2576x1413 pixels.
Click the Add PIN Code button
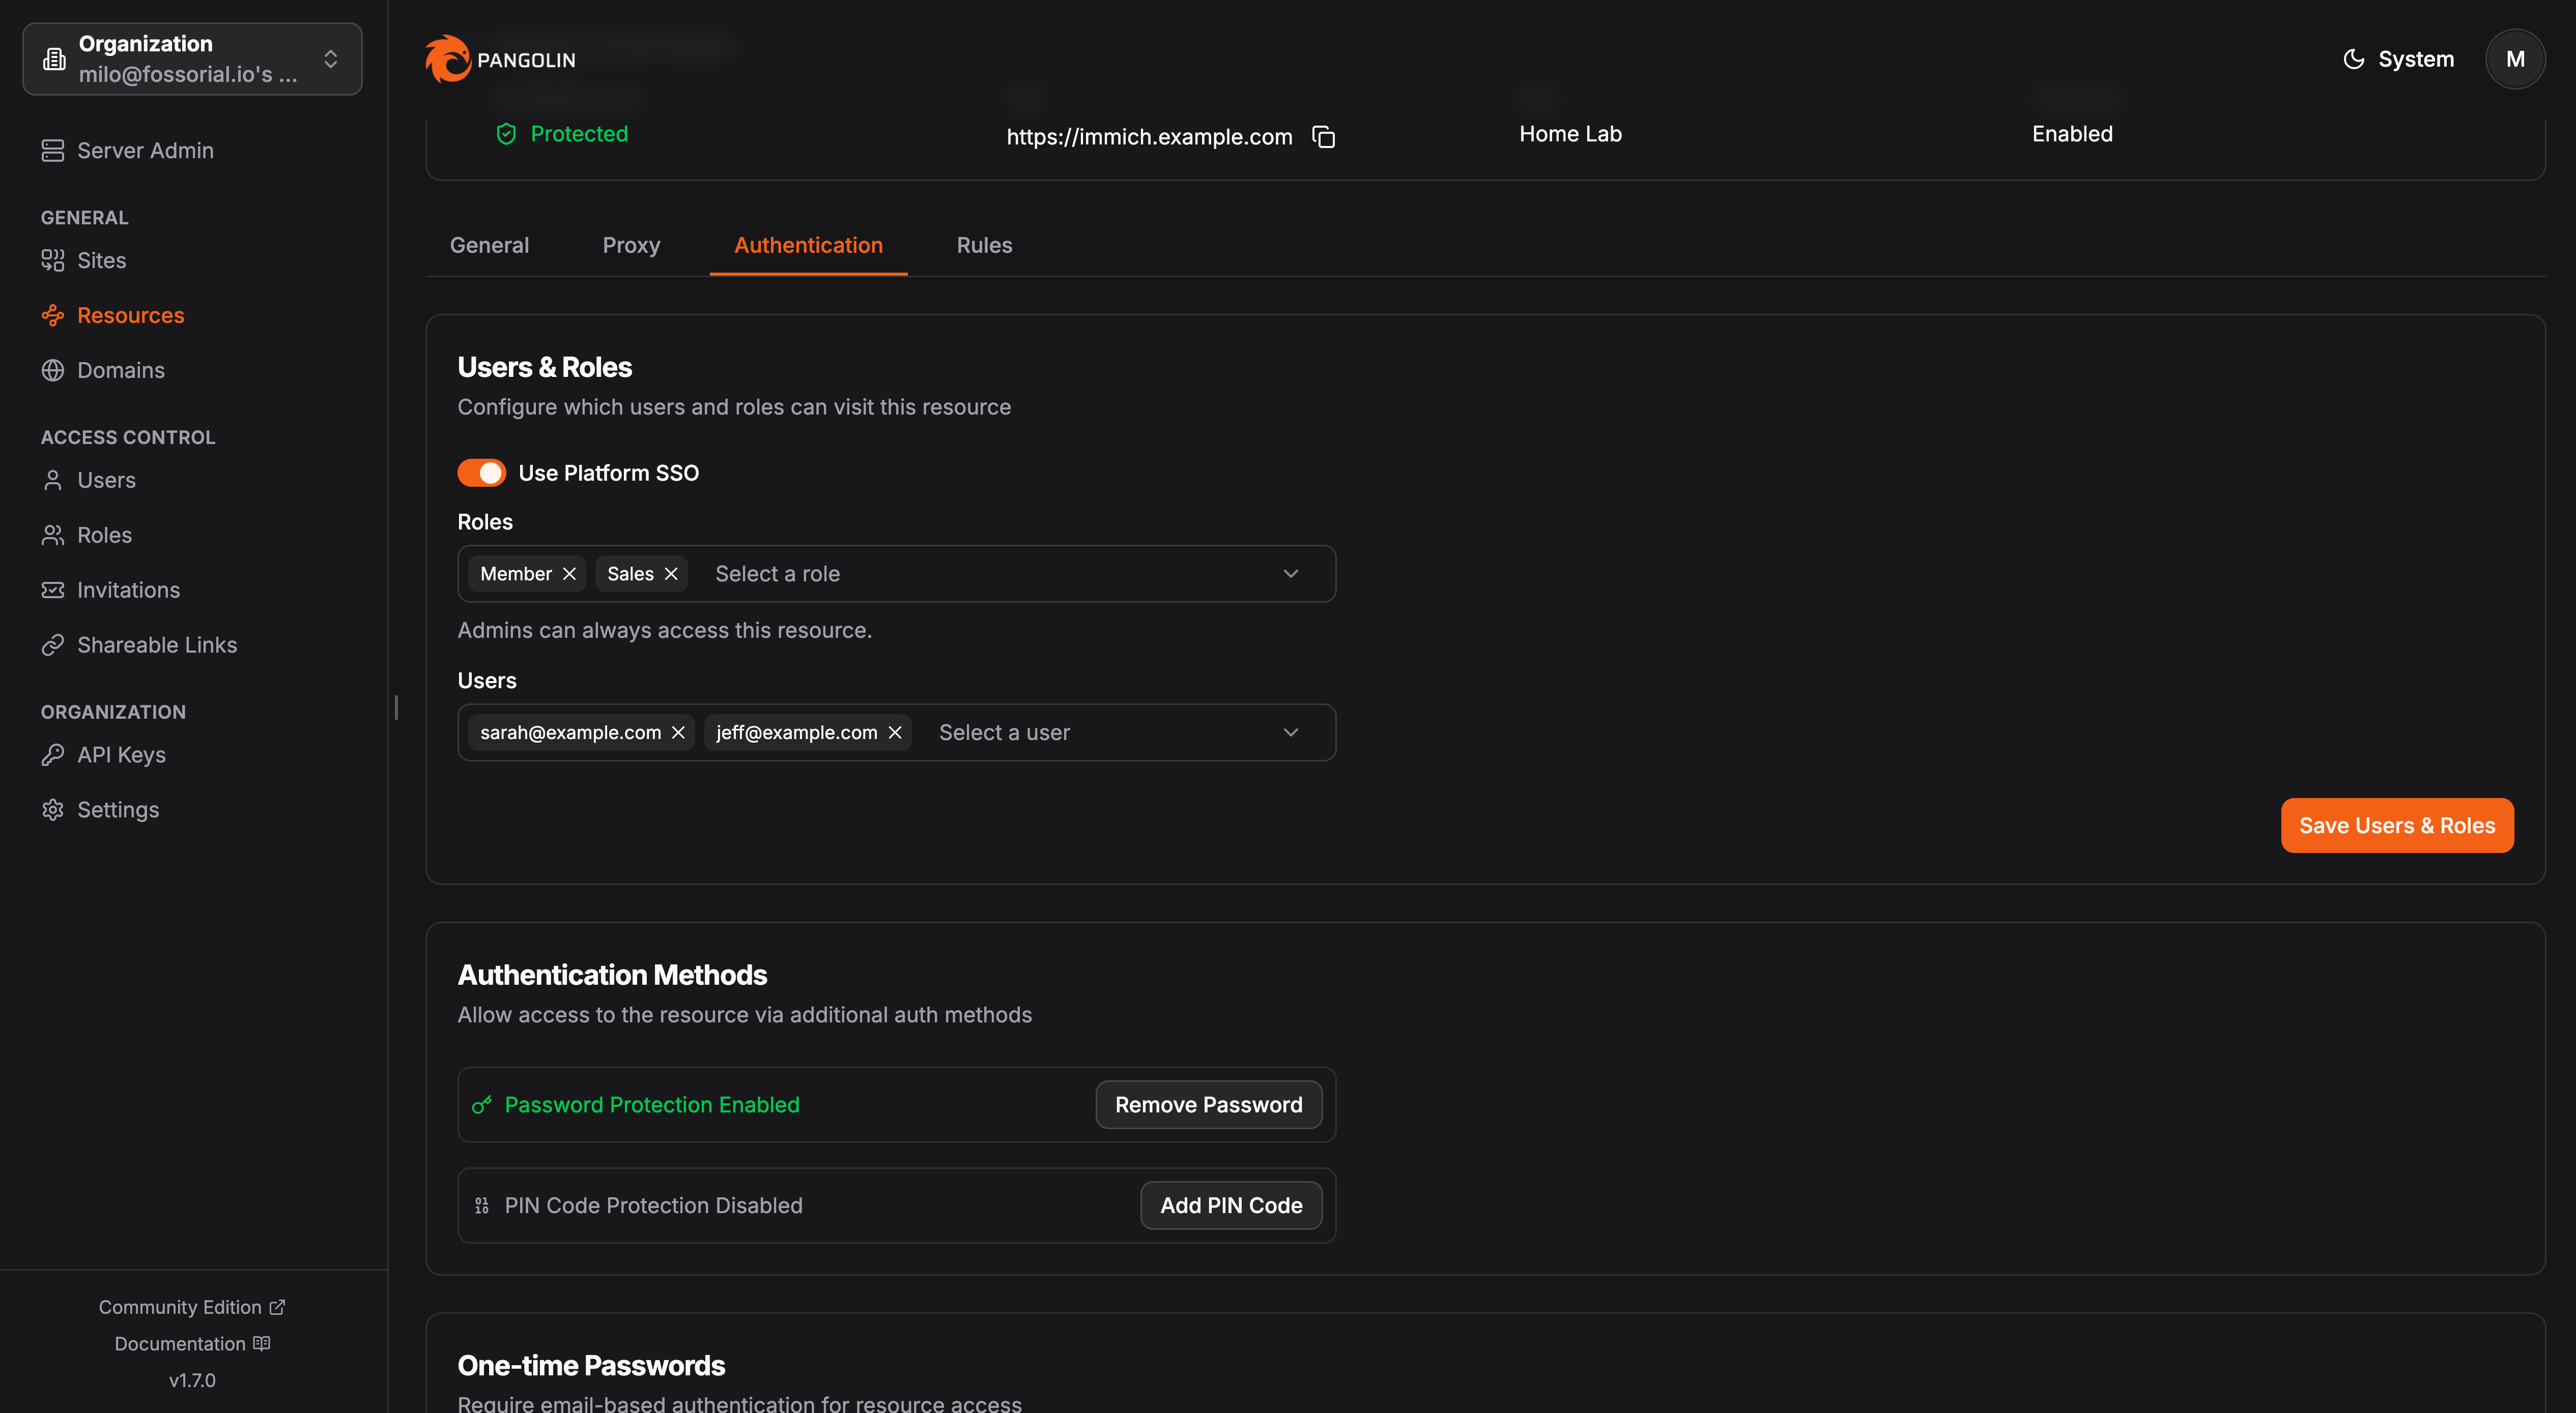point(1230,1205)
